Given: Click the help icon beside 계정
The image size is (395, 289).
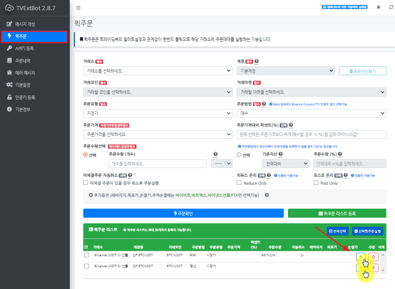Looking at the screenshot, I should [257, 61].
